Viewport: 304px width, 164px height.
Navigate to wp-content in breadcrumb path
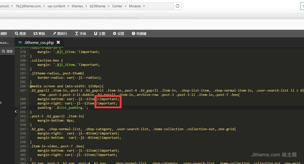click(x=56, y=6)
